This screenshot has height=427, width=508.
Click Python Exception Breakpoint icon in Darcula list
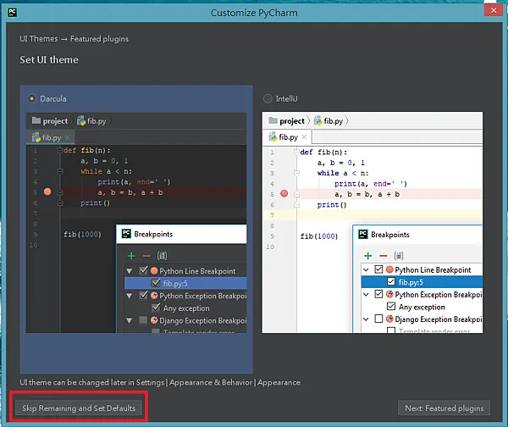coord(154,296)
